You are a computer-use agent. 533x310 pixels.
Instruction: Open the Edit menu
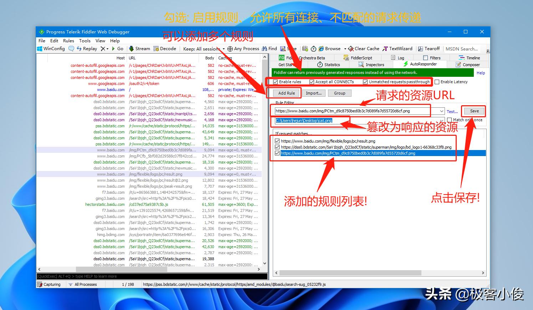tap(54, 41)
